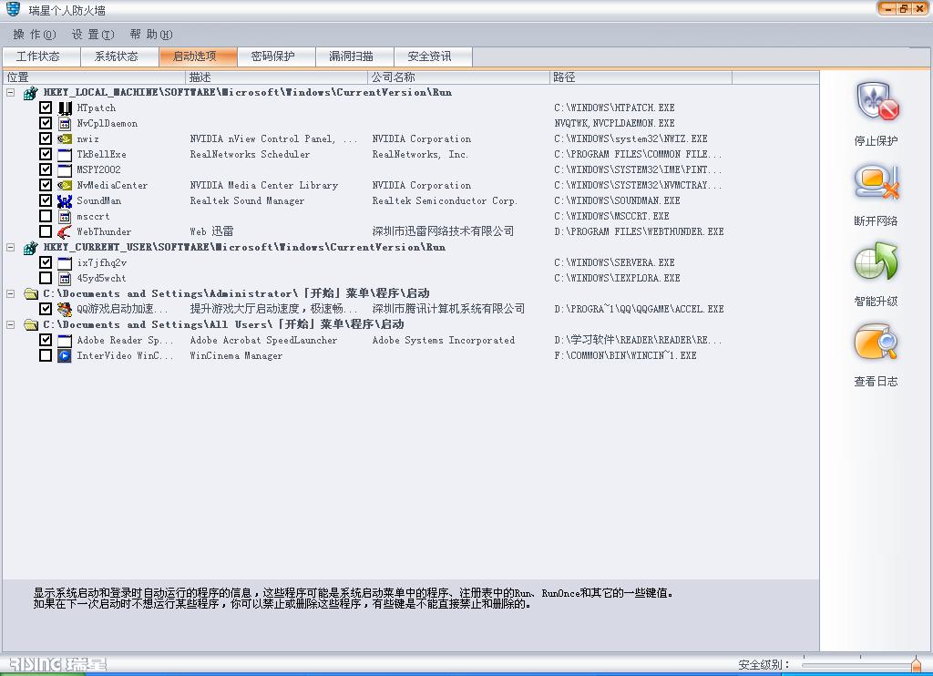
Task: Enable the InterVideo WinCinema checkbox
Action: point(46,354)
